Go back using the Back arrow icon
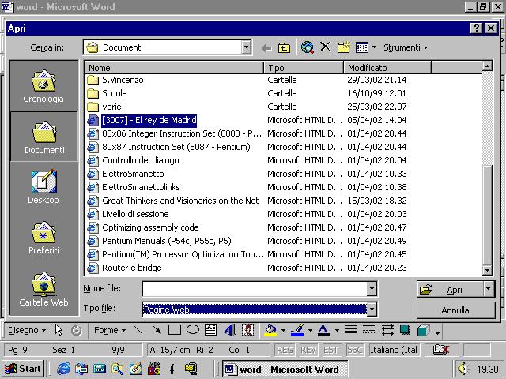The width and height of the screenshot is (506, 379). [266, 48]
